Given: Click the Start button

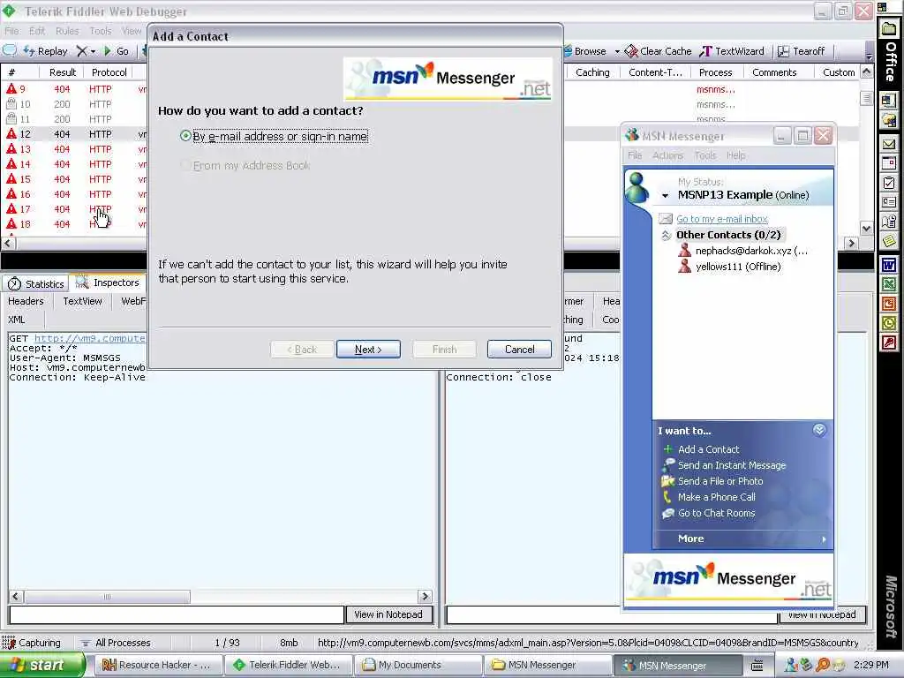Looking at the screenshot, I should 41,665.
